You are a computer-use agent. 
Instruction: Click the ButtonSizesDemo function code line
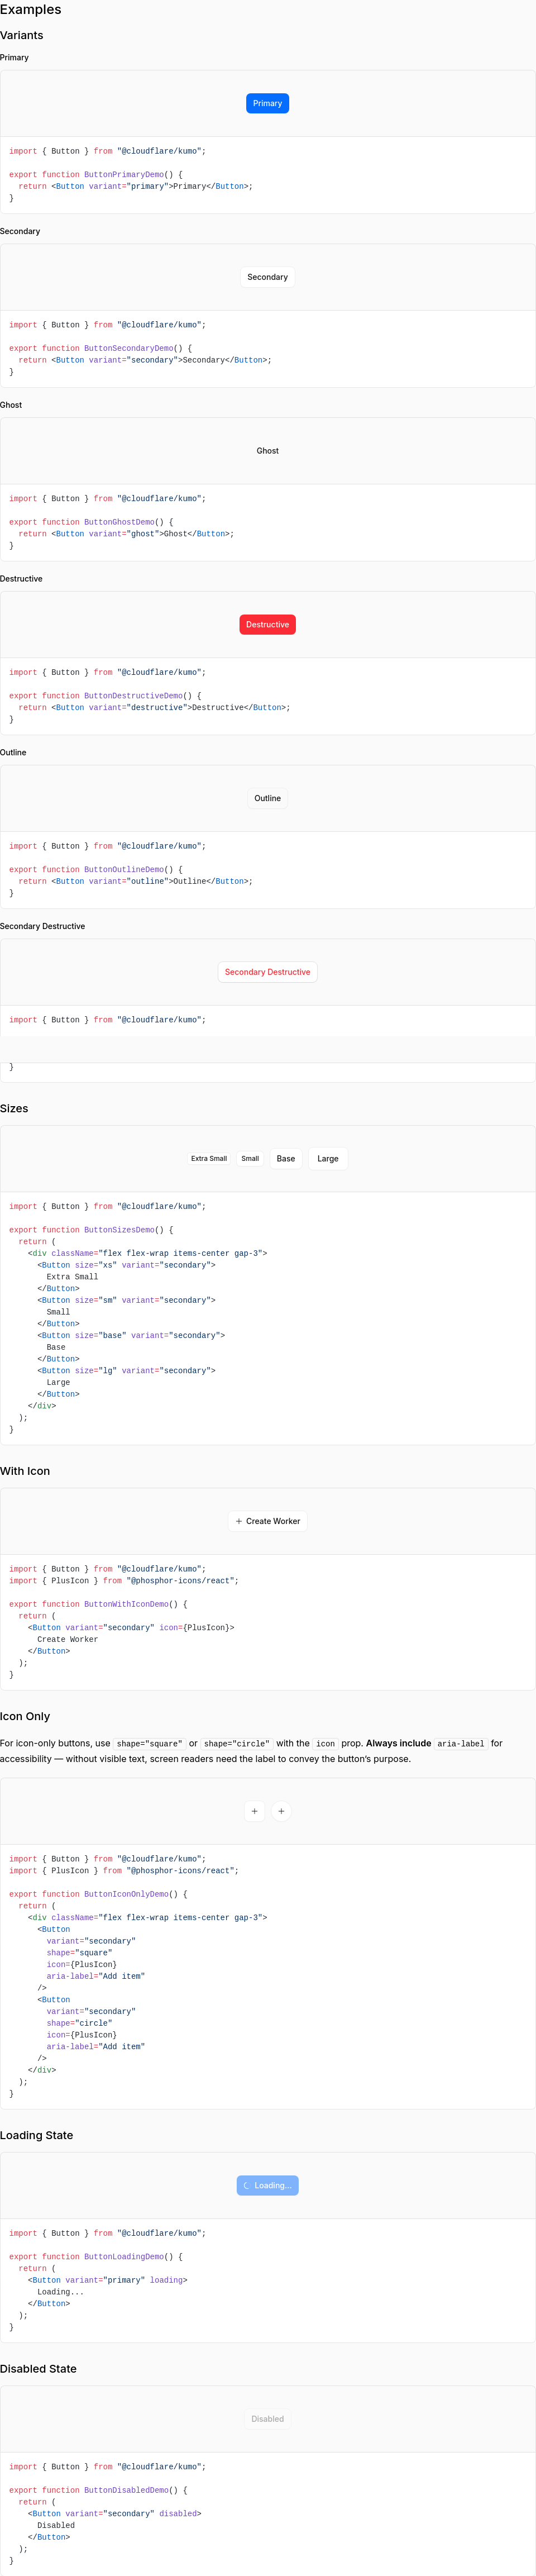point(91,1230)
